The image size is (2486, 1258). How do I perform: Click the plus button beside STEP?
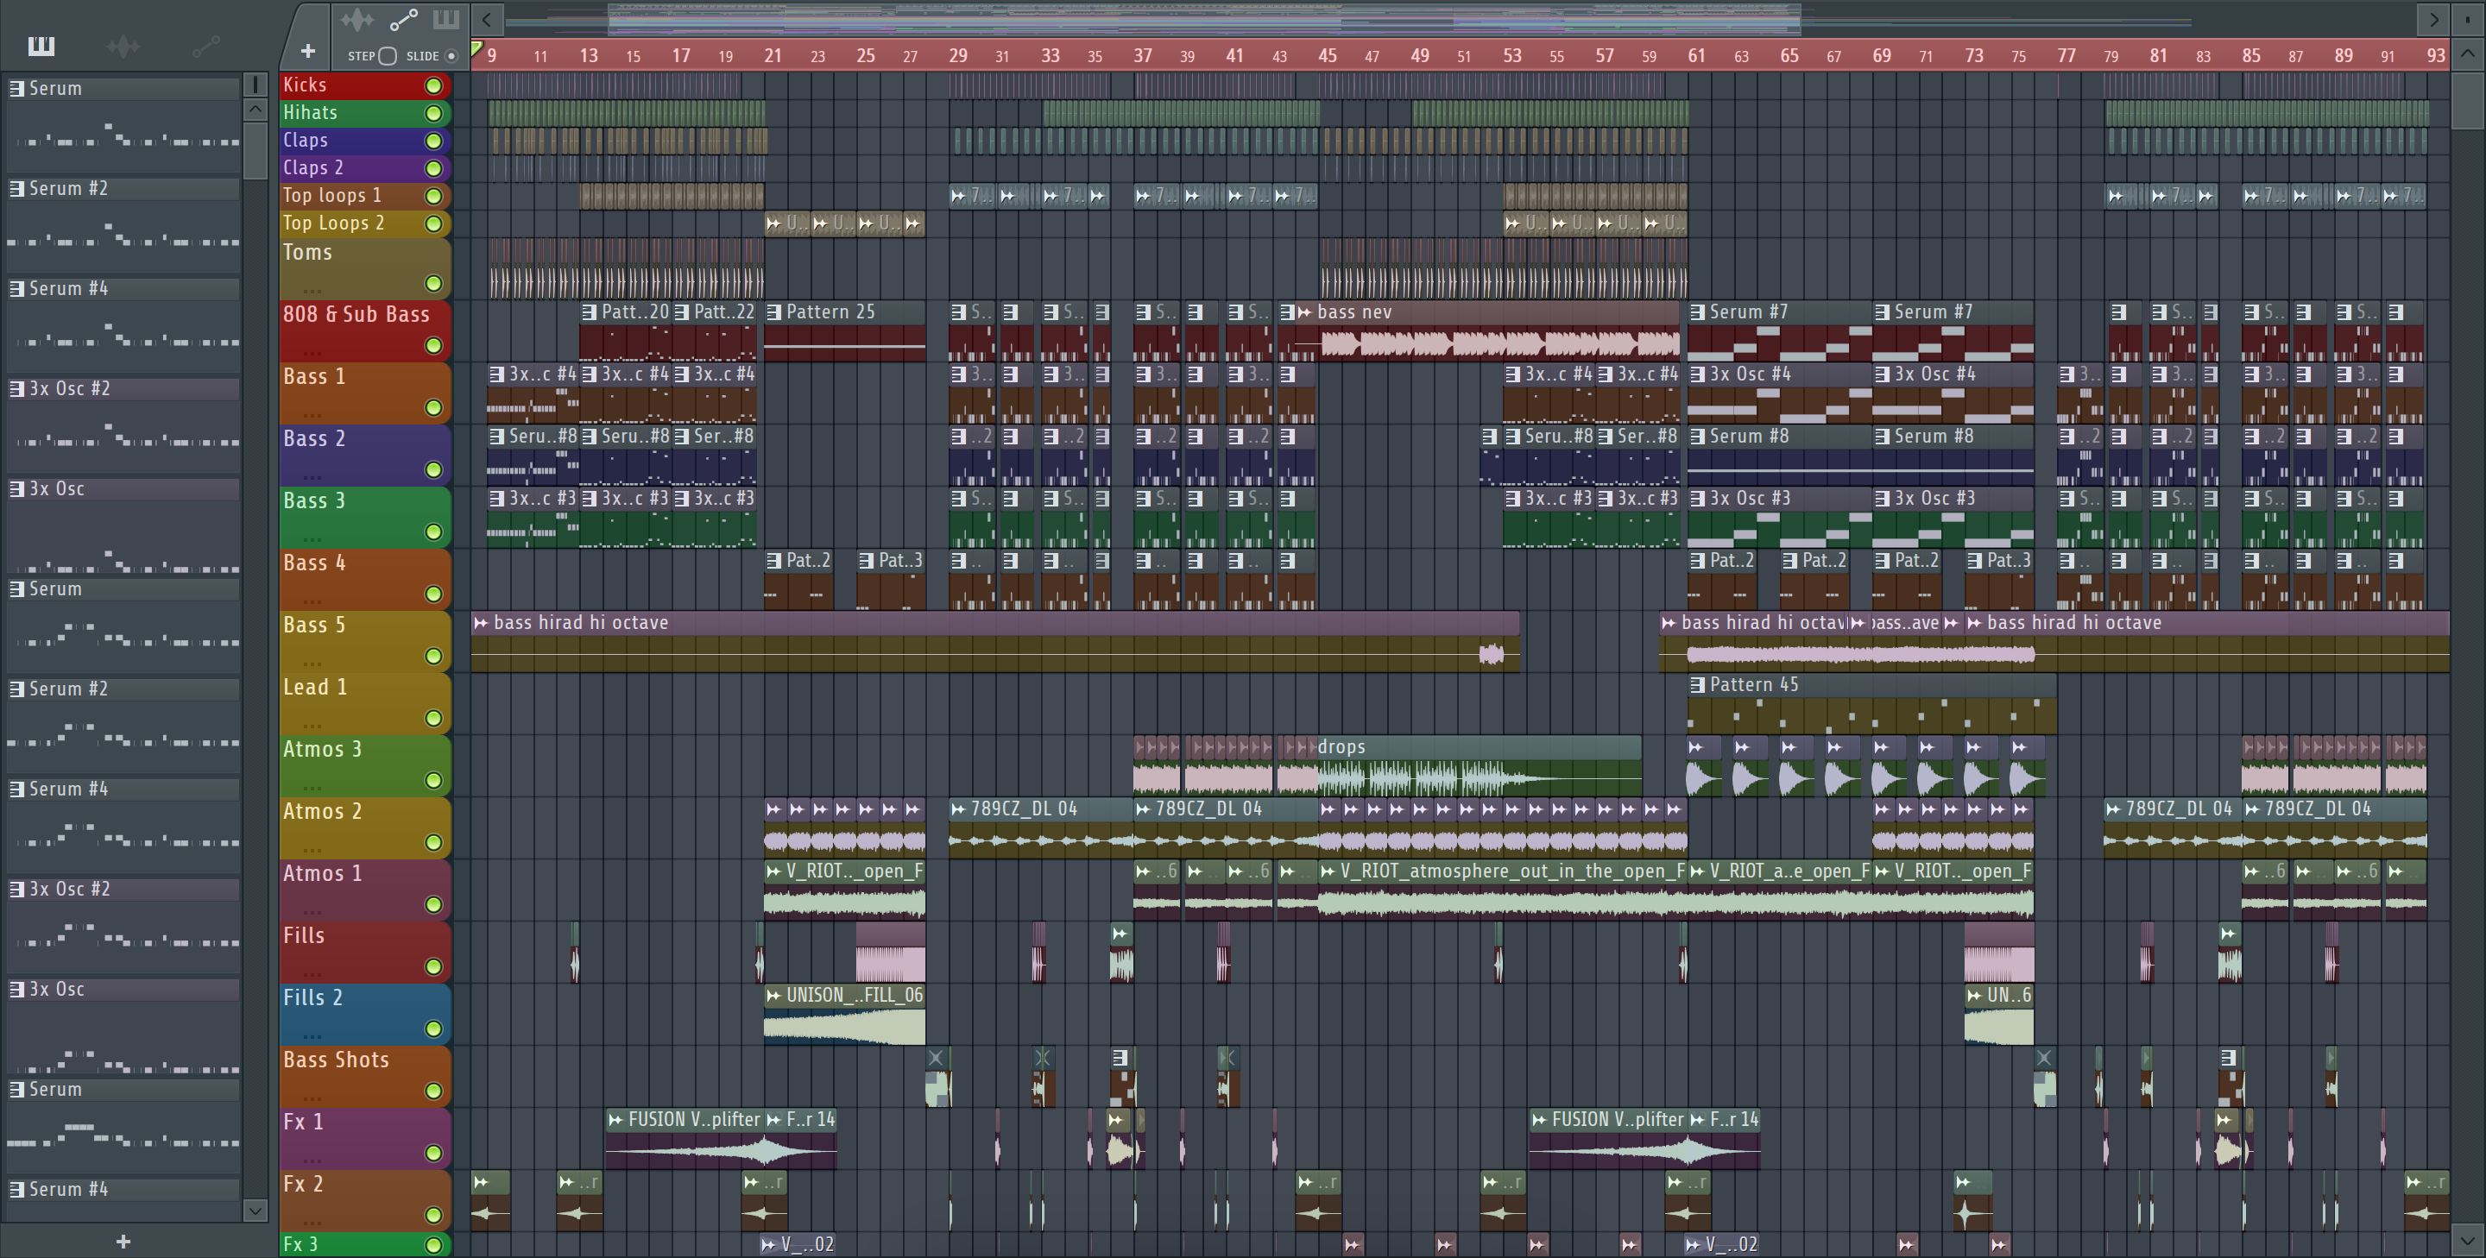[x=308, y=51]
